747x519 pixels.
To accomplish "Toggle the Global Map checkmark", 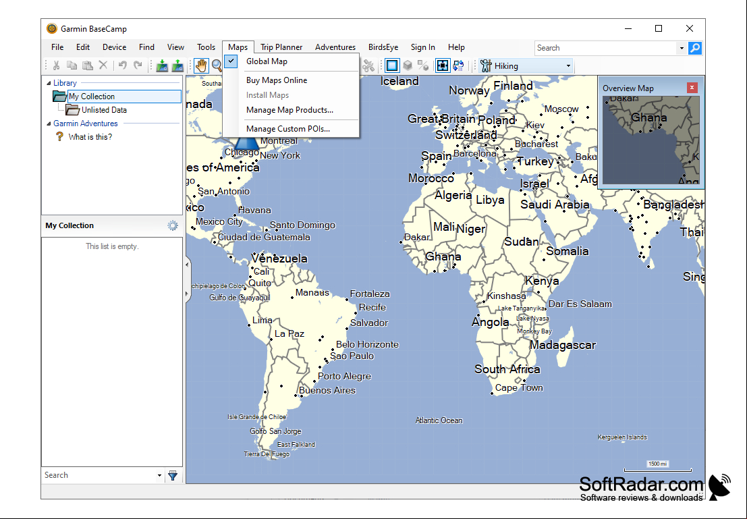I will 231,61.
